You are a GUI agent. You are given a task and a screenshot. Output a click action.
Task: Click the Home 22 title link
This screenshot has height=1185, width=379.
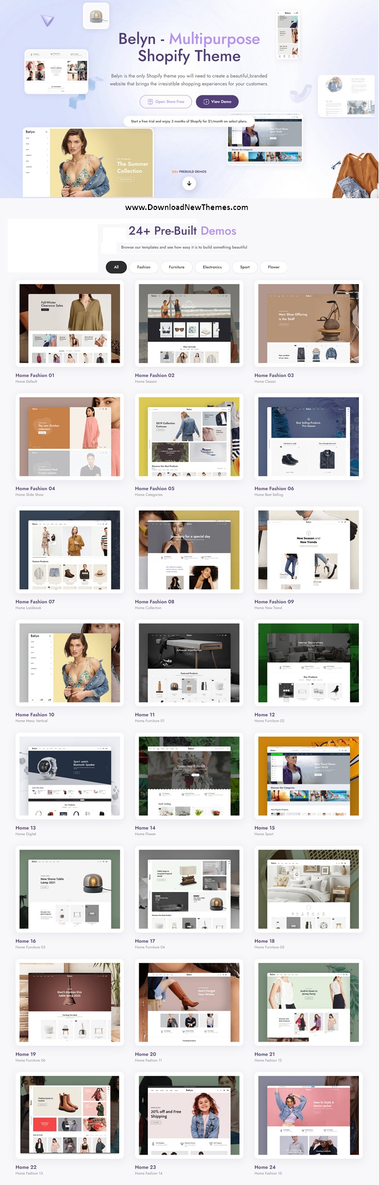tap(26, 1167)
